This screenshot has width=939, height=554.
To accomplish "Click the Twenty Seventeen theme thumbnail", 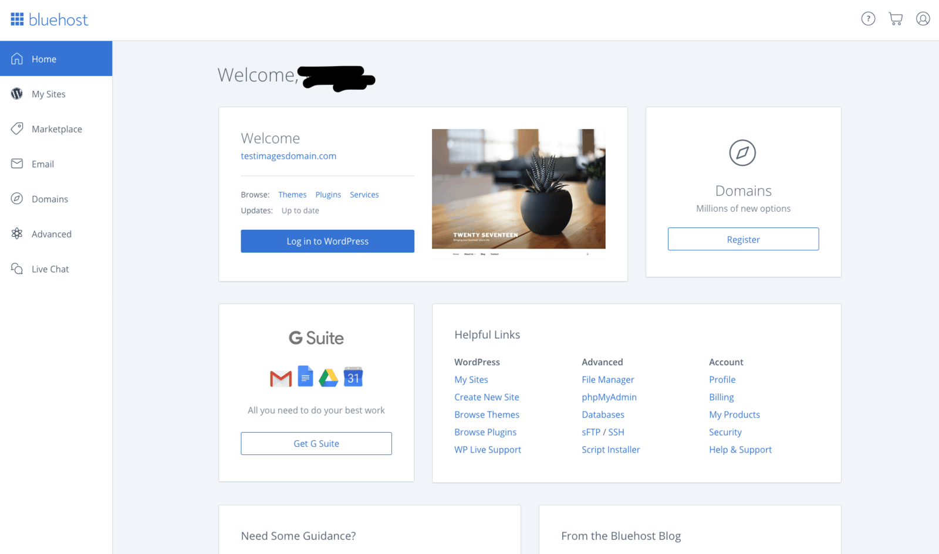I will [518, 189].
